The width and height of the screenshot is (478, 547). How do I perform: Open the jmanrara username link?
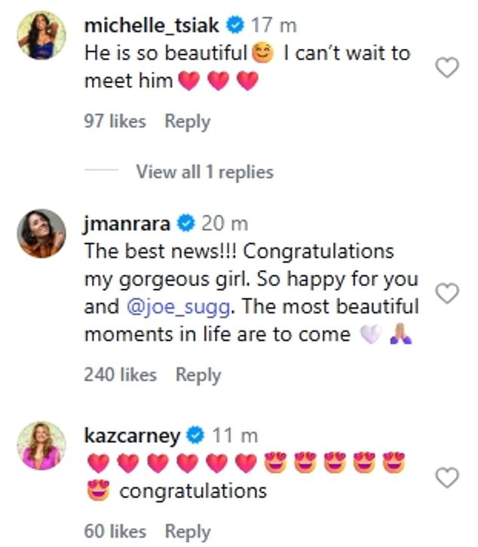(x=127, y=223)
